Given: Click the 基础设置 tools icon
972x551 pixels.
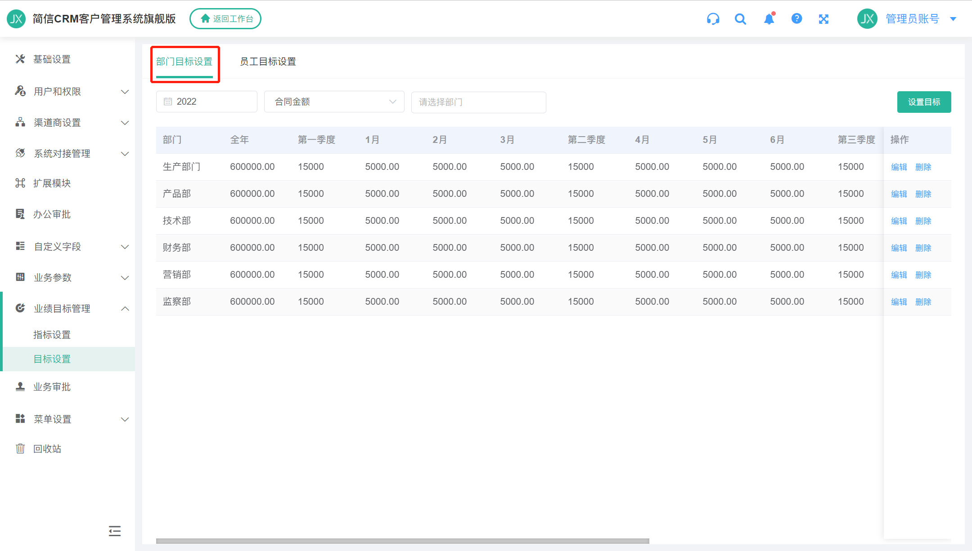Looking at the screenshot, I should (20, 59).
